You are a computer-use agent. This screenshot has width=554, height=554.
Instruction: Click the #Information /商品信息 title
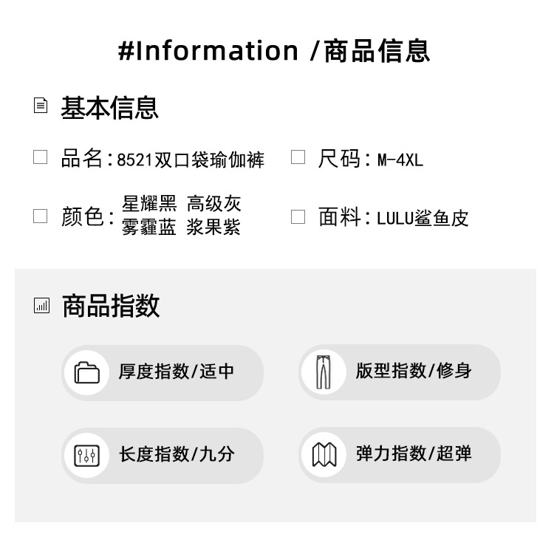click(x=274, y=51)
